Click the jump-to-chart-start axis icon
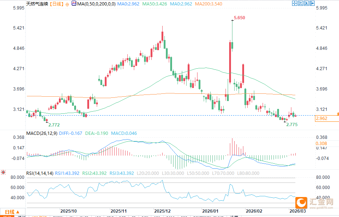This screenshot has width=339, height=217. click(300, 3)
